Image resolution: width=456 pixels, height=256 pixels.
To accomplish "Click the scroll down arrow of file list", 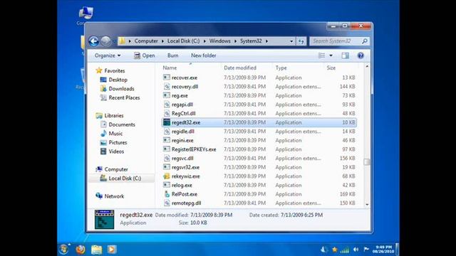I will tap(367, 205).
